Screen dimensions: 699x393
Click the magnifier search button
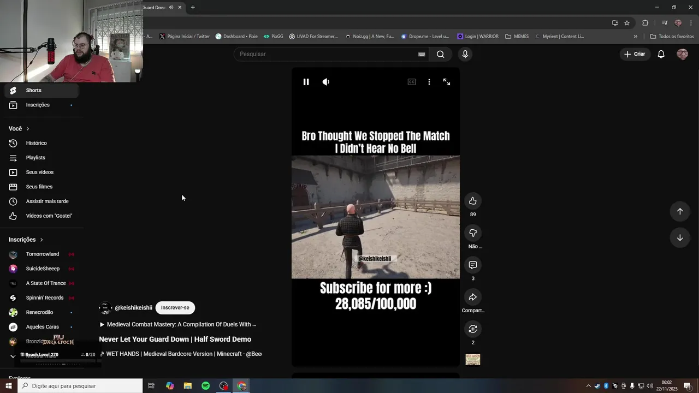coord(441,54)
